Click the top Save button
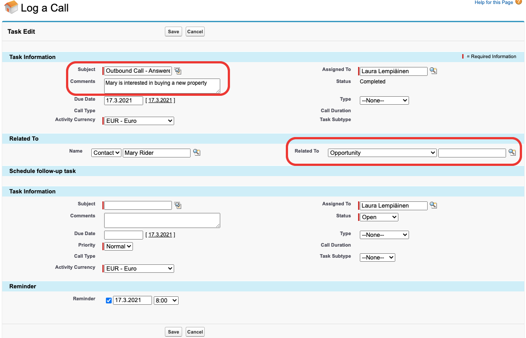 [x=173, y=31]
